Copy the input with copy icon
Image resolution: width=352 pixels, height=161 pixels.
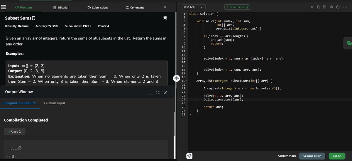pyautogui.click(x=20, y=148)
